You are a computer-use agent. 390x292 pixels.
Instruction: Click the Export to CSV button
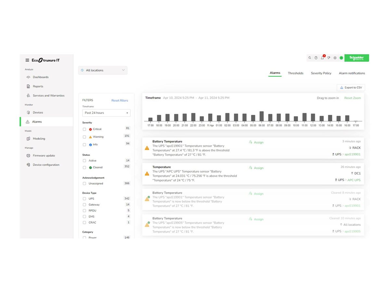[x=351, y=88]
